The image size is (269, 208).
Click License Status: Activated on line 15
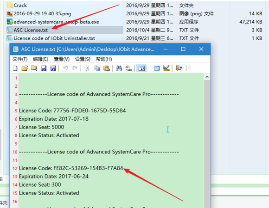[49, 193]
